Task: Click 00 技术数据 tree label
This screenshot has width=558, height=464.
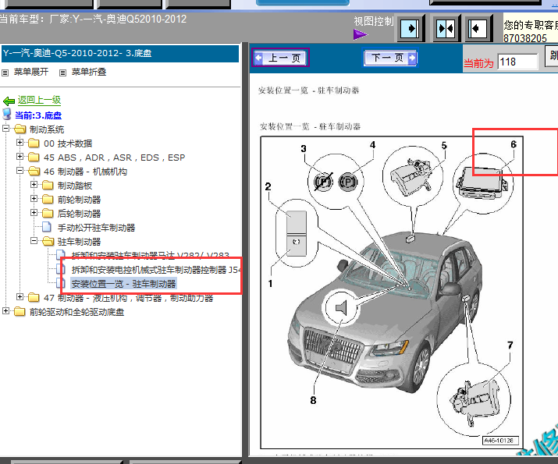Action: [x=68, y=143]
